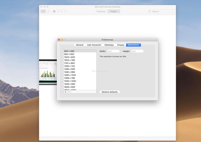The height and width of the screenshot is (142, 201).
Task: Open the Gateways preferences tab
Action: click(x=109, y=45)
